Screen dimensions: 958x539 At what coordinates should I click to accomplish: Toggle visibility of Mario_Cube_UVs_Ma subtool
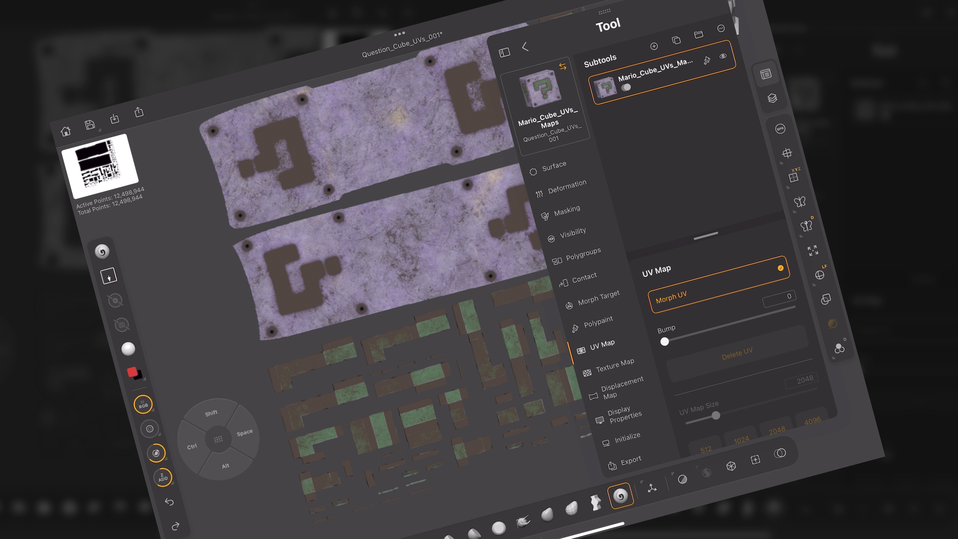(627, 88)
